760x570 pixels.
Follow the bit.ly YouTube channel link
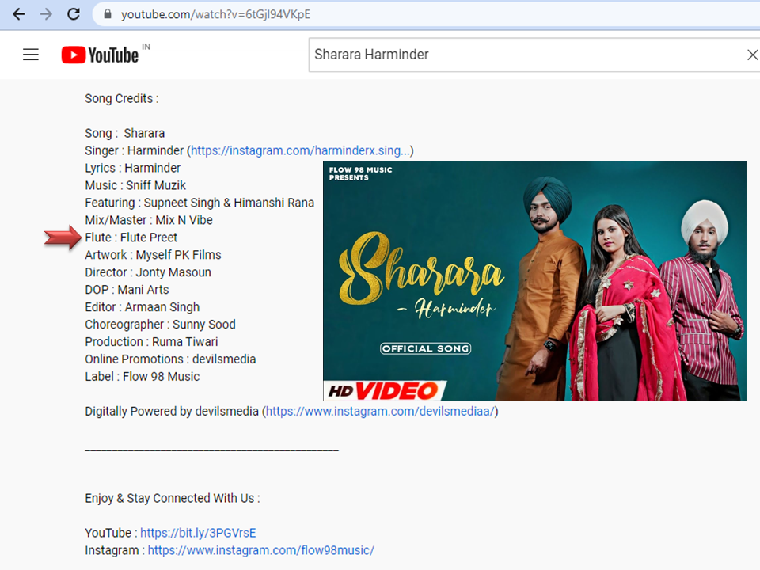(x=198, y=533)
